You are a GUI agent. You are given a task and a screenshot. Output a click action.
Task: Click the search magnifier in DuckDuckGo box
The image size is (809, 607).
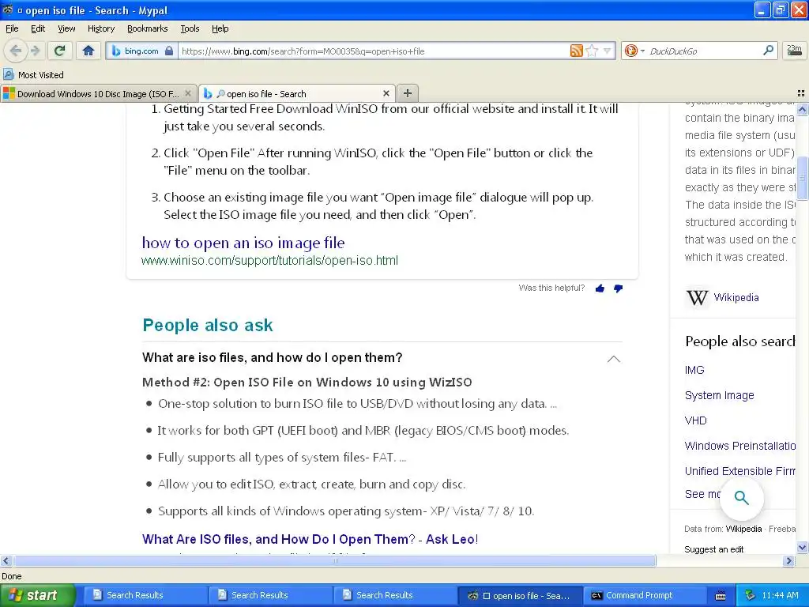pos(768,50)
